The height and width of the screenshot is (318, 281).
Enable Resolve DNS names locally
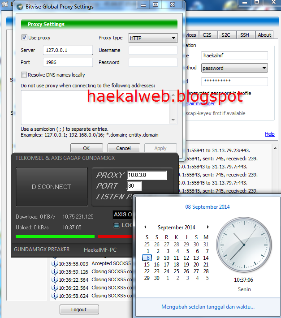click(x=24, y=75)
